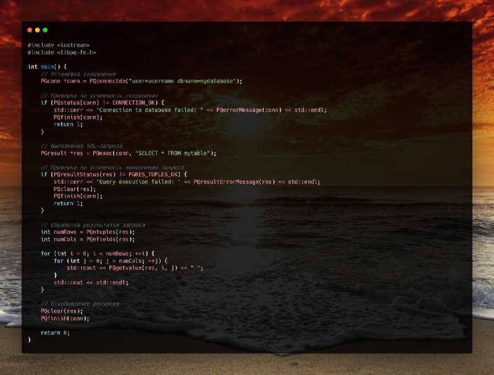Click the '#include <libpq-fe.h>' line
This screenshot has height=375, width=494.
click(x=62, y=53)
